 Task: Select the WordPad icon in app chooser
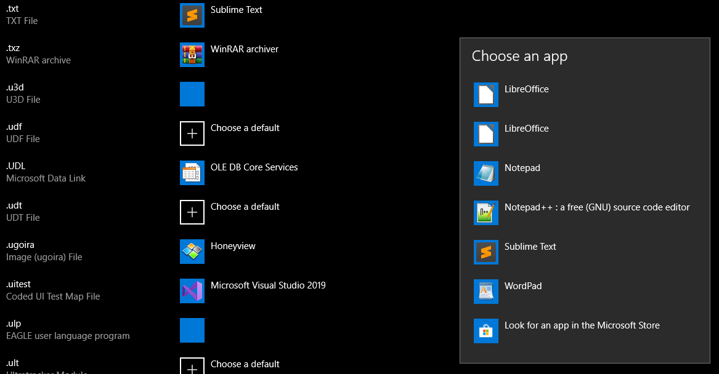(485, 292)
